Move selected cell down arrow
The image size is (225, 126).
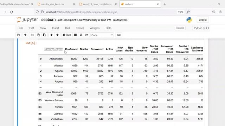(x=57, y=35)
